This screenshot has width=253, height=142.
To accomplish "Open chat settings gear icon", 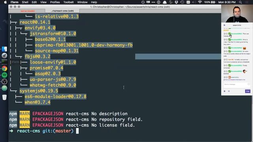I will (x=225, y=91).
